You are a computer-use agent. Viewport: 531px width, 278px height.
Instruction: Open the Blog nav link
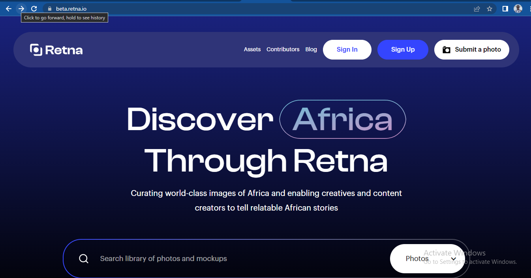coord(311,49)
